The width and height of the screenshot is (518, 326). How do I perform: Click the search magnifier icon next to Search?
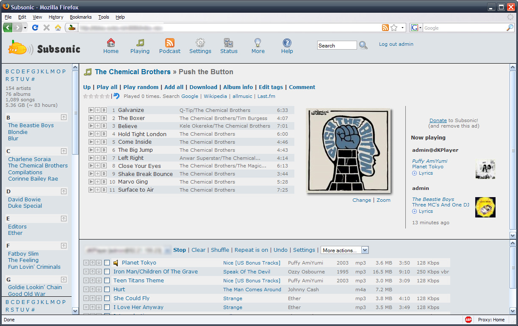(363, 45)
